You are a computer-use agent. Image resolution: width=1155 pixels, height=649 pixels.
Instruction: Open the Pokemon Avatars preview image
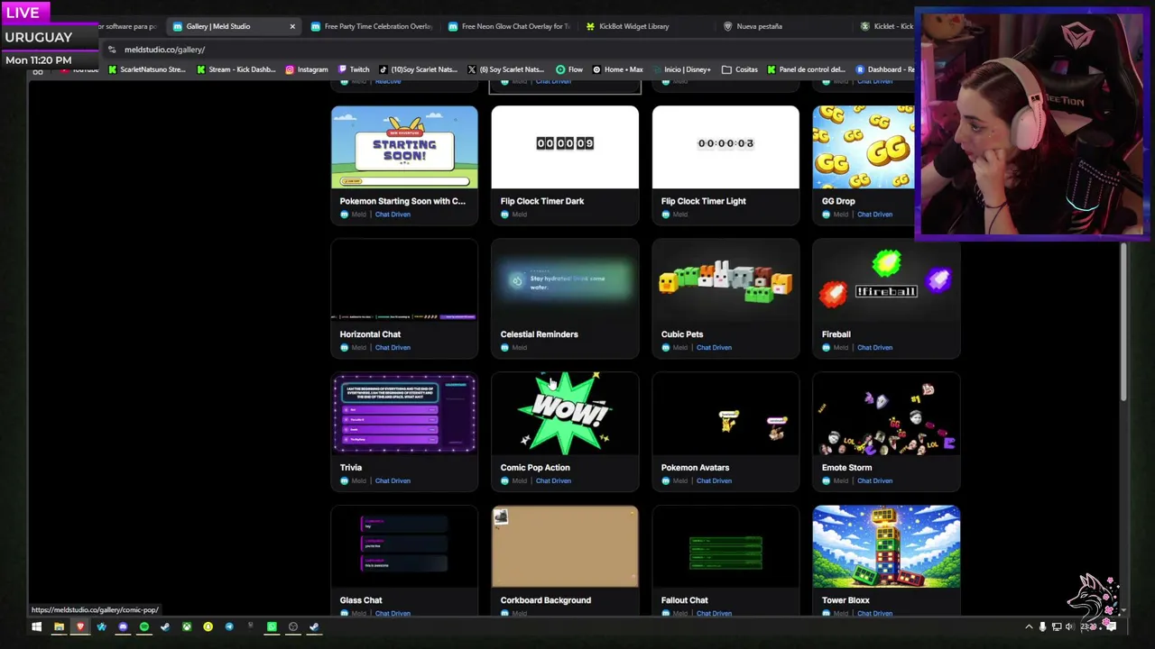[x=725, y=414]
